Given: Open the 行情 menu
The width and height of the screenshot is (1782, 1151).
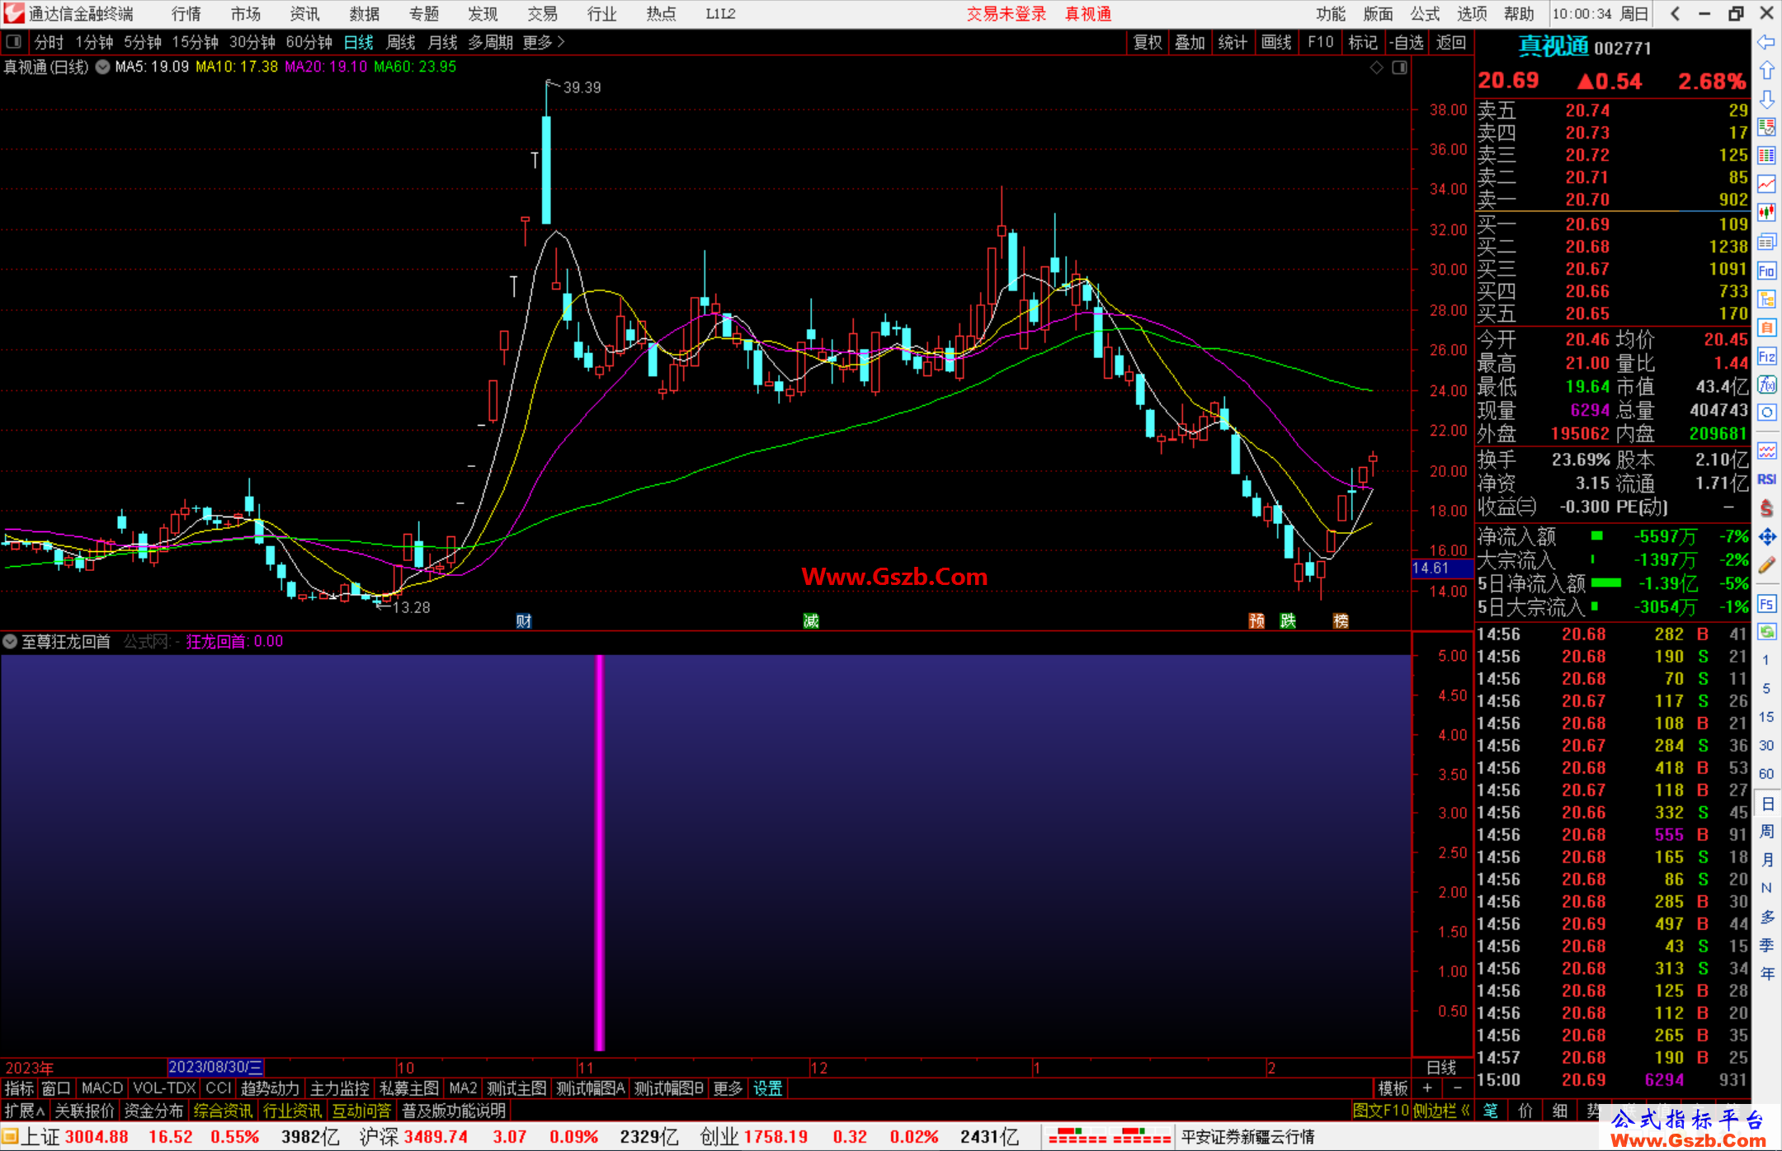Looking at the screenshot, I should [186, 14].
